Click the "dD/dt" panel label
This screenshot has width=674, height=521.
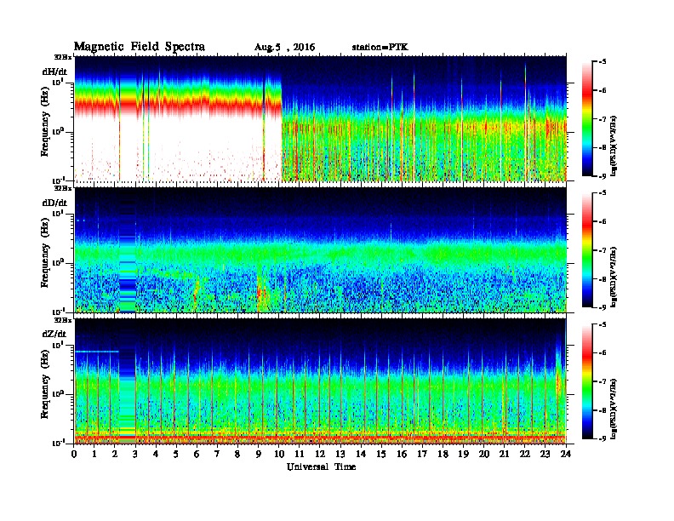(x=54, y=203)
